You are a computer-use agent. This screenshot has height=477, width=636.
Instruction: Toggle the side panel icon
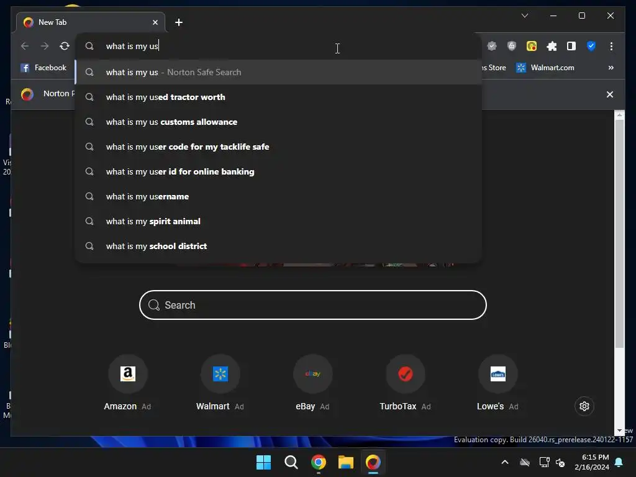click(571, 46)
